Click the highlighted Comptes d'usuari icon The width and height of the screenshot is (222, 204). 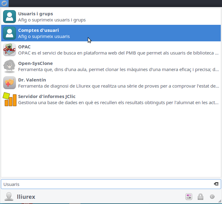[10, 33]
